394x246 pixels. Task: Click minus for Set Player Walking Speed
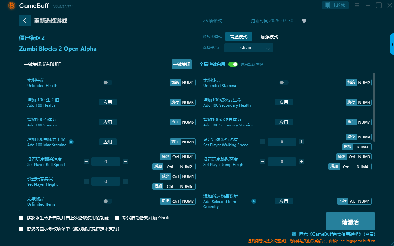coord(262,142)
